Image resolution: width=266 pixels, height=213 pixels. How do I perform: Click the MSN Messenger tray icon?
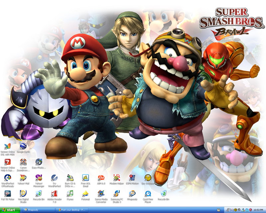pos(243,210)
